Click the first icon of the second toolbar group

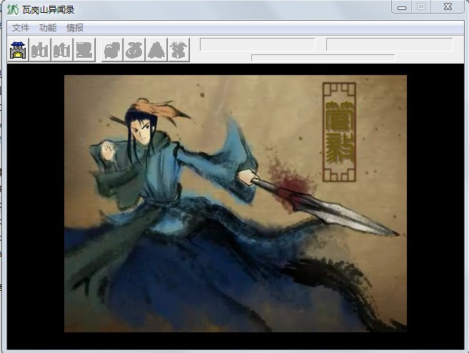[113, 50]
